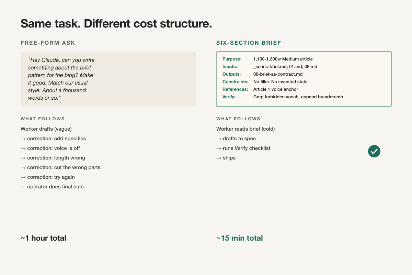Click the arrow before "correction: voice is off"
Image resolution: width=412 pixels, height=275 pixels.
pyautogui.click(x=23, y=148)
